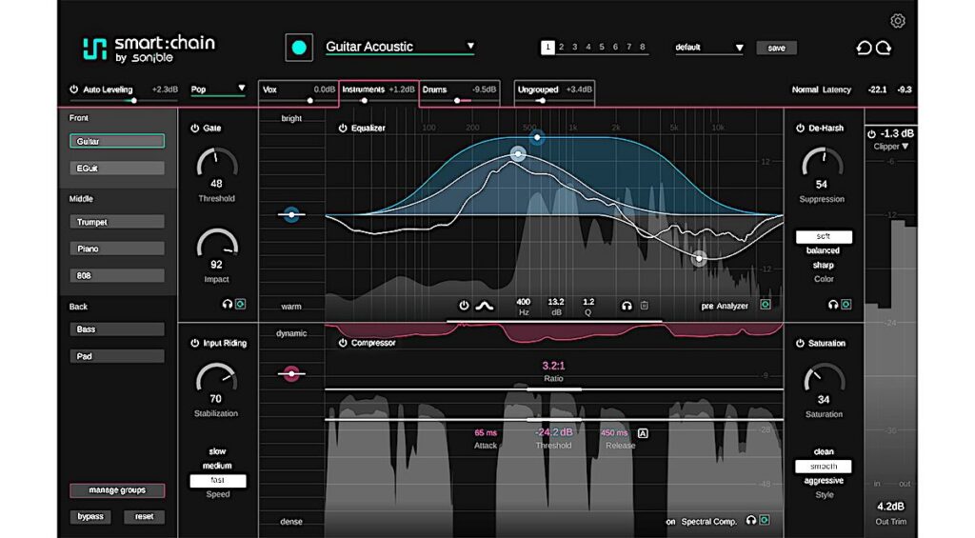This screenshot has height=538, width=975.
Task: Toggle the selected EQ band power icon
Action: tap(464, 306)
